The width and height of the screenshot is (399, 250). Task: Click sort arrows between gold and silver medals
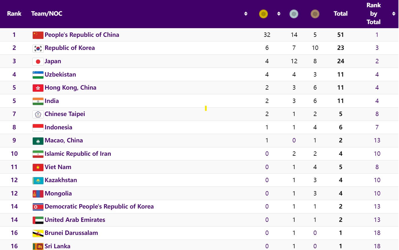[x=279, y=14]
